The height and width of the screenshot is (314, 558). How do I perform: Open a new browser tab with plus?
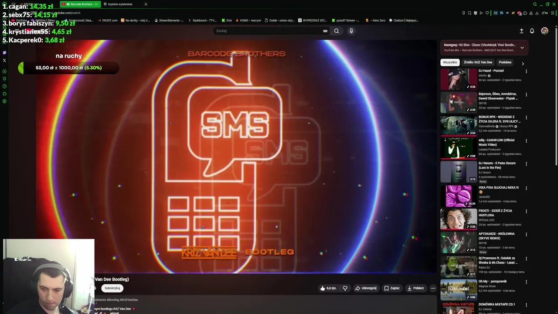pos(146,4)
